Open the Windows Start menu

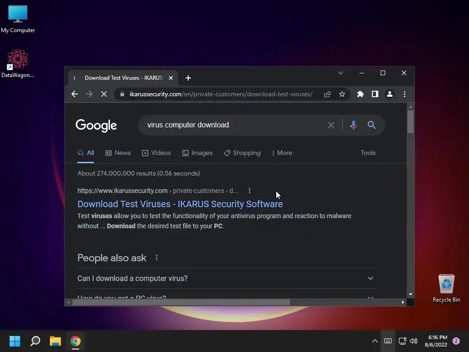coord(15,341)
